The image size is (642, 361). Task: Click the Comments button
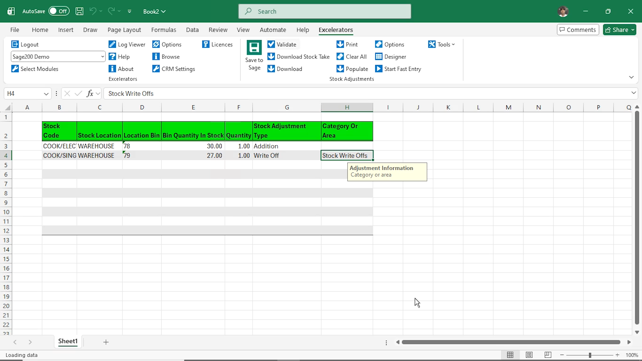(578, 30)
